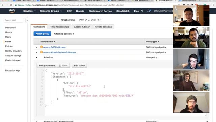Click the Search IAM input field

[13, 20]
